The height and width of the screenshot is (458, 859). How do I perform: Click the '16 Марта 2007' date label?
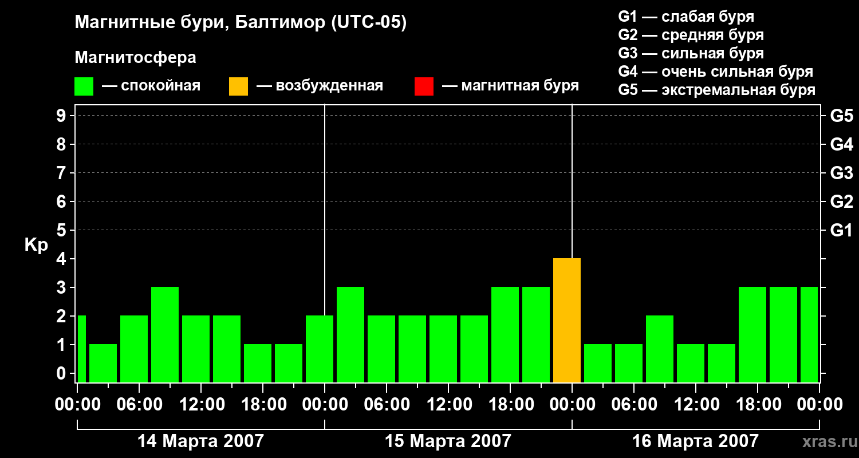(x=695, y=441)
